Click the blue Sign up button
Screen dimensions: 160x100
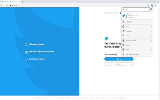(119, 59)
